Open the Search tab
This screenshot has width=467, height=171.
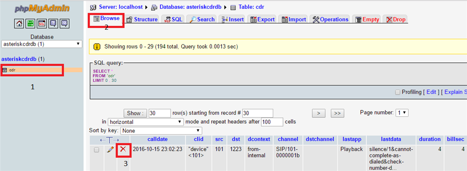202,19
